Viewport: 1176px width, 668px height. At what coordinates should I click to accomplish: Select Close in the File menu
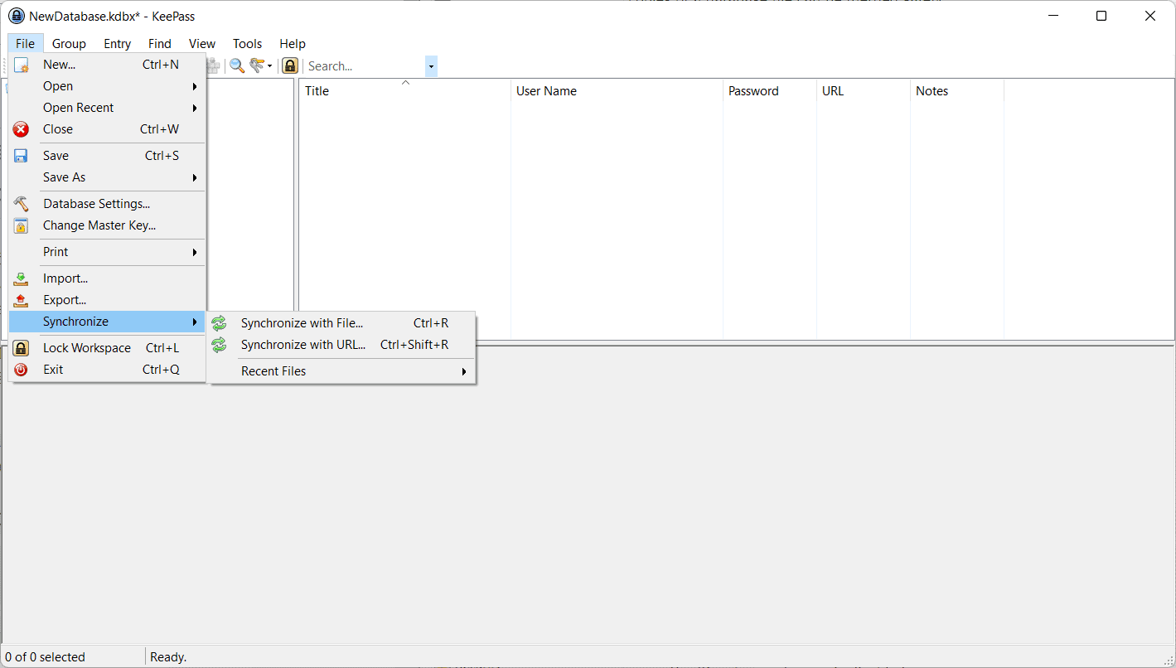107,129
